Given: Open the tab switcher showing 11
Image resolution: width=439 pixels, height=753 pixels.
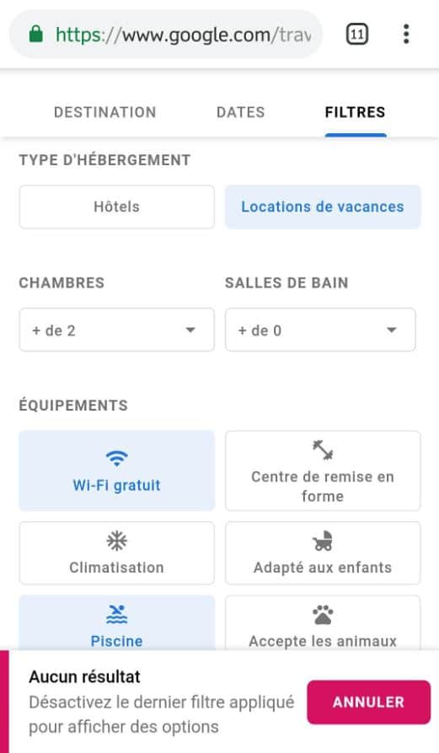Looking at the screenshot, I should pyautogui.click(x=357, y=35).
